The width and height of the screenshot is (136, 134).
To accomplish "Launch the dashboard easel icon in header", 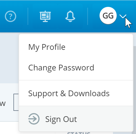I will 45,16.
